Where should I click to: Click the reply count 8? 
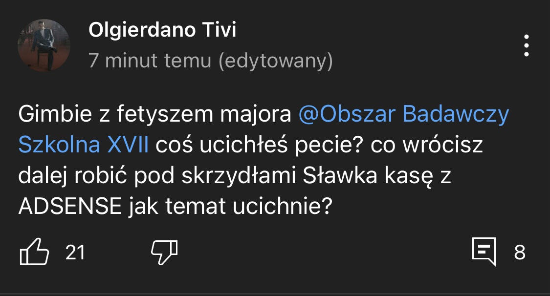(520, 253)
